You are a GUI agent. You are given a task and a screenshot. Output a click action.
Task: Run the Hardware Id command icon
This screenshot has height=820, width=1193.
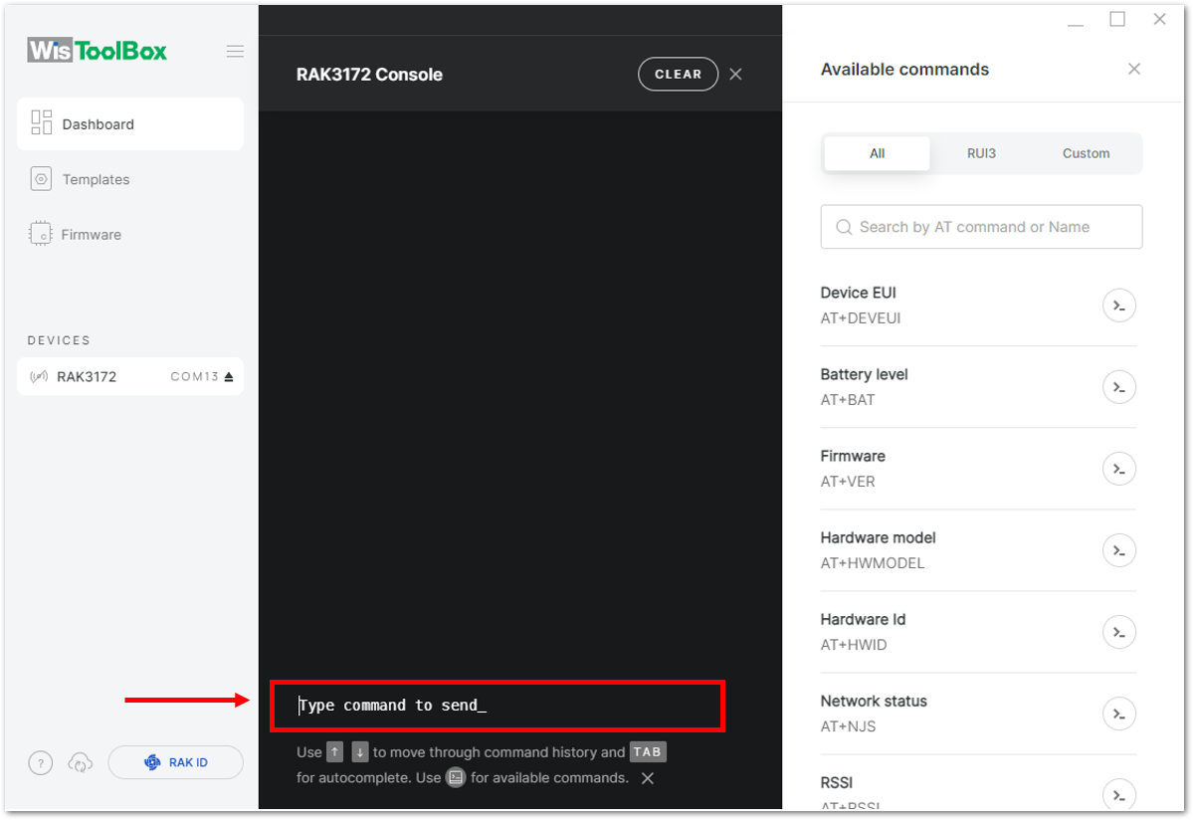point(1118,632)
